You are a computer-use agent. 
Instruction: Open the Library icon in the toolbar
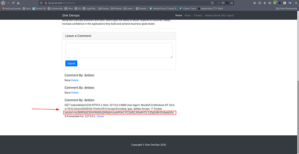pyautogui.click(x=255, y=3)
